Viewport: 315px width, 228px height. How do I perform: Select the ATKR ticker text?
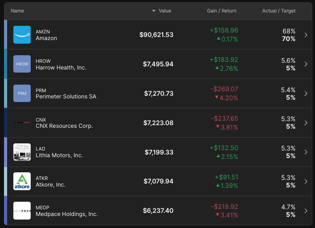[42, 178]
